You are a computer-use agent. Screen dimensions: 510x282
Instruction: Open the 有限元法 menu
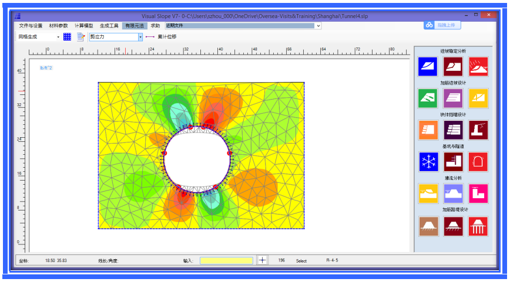pyautogui.click(x=135, y=26)
